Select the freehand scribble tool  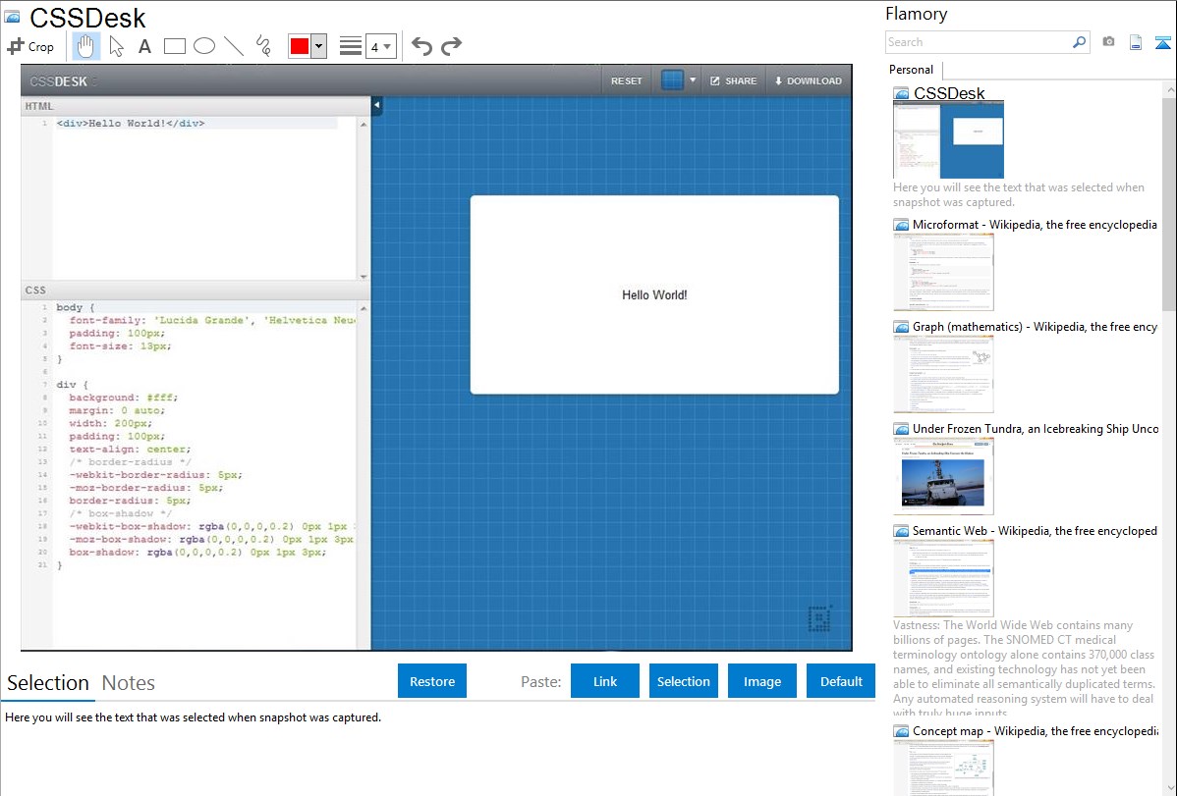pos(263,46)
